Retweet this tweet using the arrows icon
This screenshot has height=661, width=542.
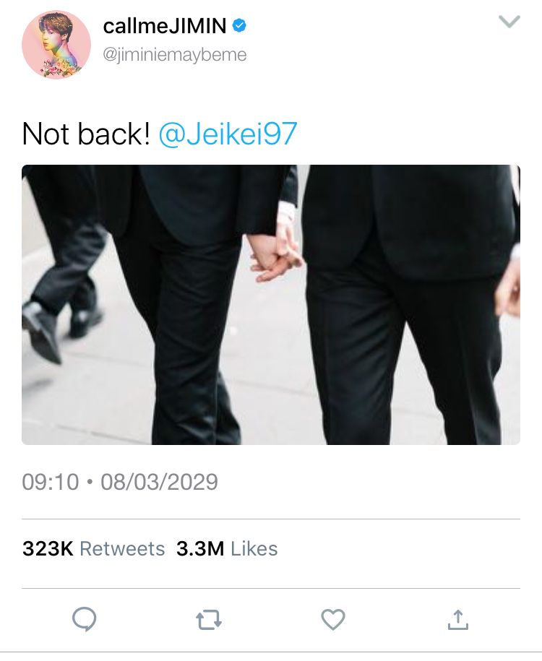(x=209, y=620)
